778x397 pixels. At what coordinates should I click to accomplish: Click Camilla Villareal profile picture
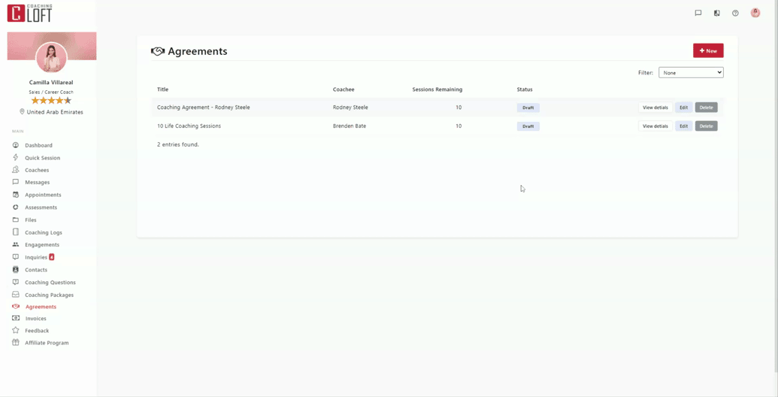[x=51, y=57]
